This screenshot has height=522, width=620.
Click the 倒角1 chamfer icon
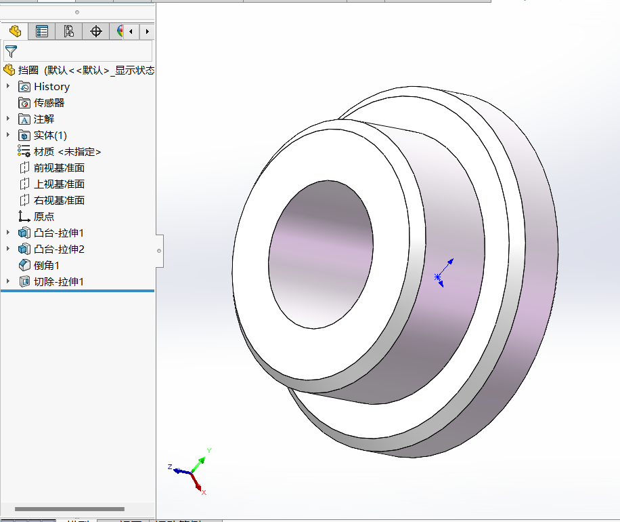(24, 265)
